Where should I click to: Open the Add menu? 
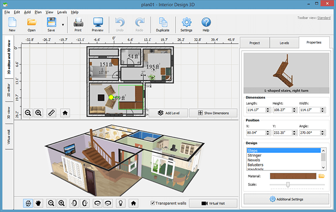tap(27, 12)
